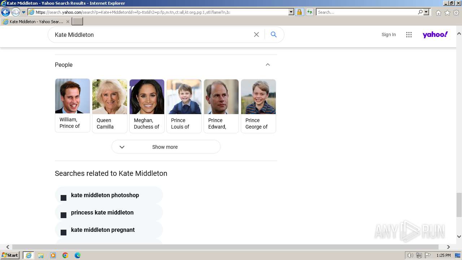
Task: Click the William, Prince of name text
Action: (70, 123)
